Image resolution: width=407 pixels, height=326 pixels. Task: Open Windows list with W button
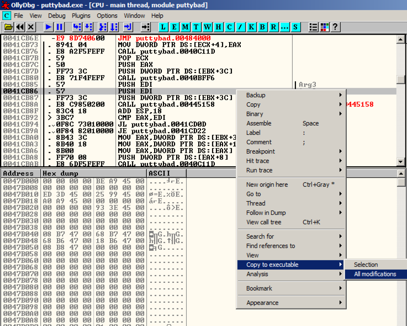pos(207,27)
